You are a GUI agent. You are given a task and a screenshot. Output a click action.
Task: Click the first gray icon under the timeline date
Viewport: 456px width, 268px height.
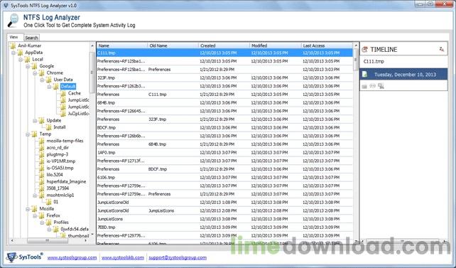pos(364,86)
